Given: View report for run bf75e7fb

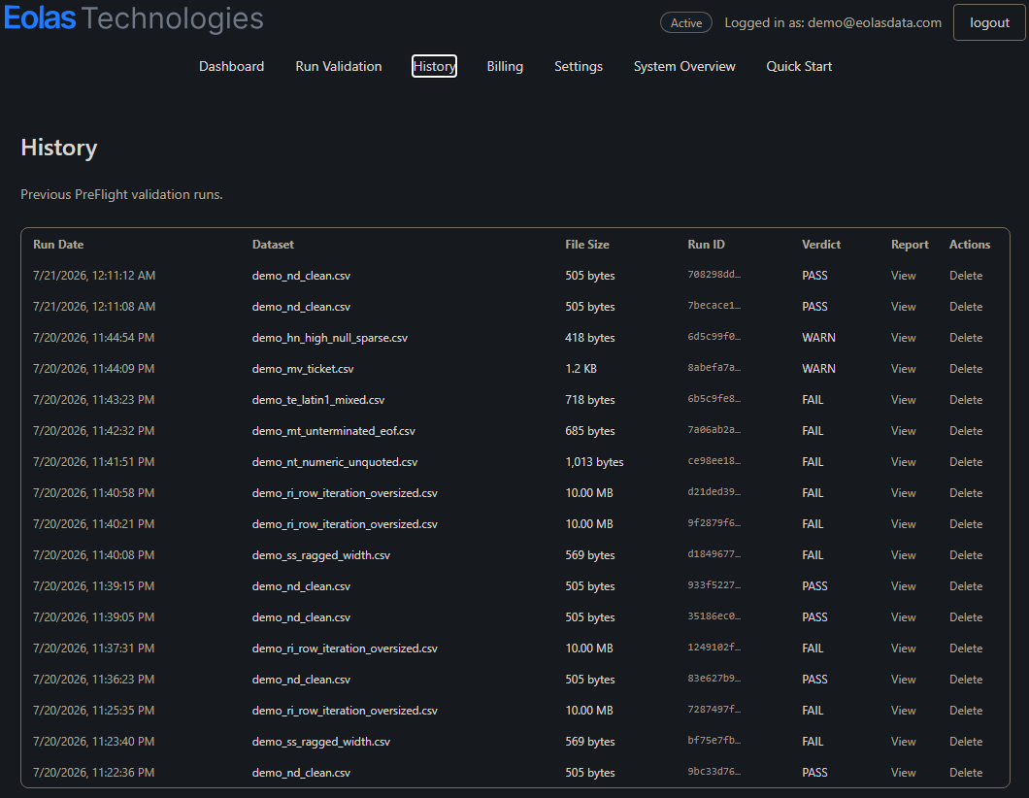Looking at the screenshot, I should coord(903,742).
